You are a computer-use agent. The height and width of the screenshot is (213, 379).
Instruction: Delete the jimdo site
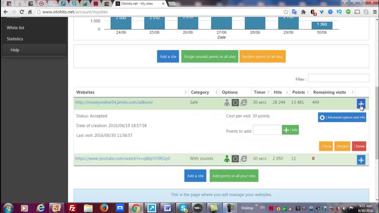[x=359, y=146]
